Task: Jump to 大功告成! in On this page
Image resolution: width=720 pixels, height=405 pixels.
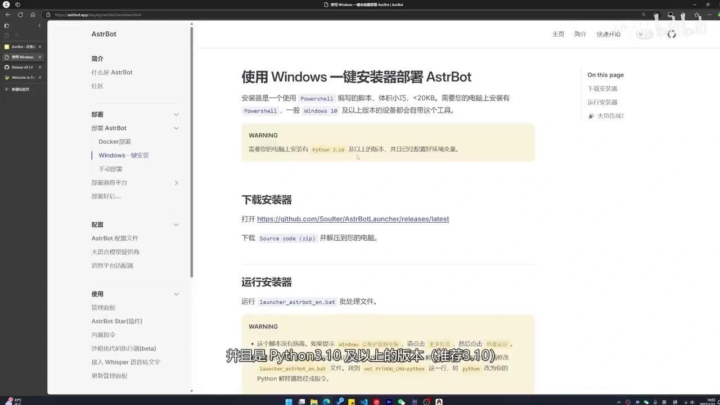Action: coord(606,116)
